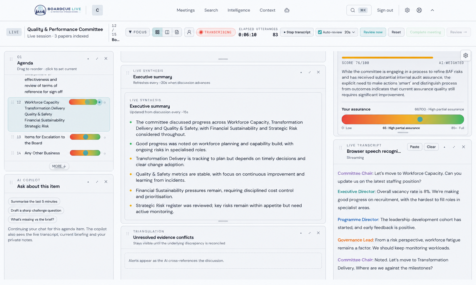
Task: Expand agenda list with MORE button
Action: point(59,166)
